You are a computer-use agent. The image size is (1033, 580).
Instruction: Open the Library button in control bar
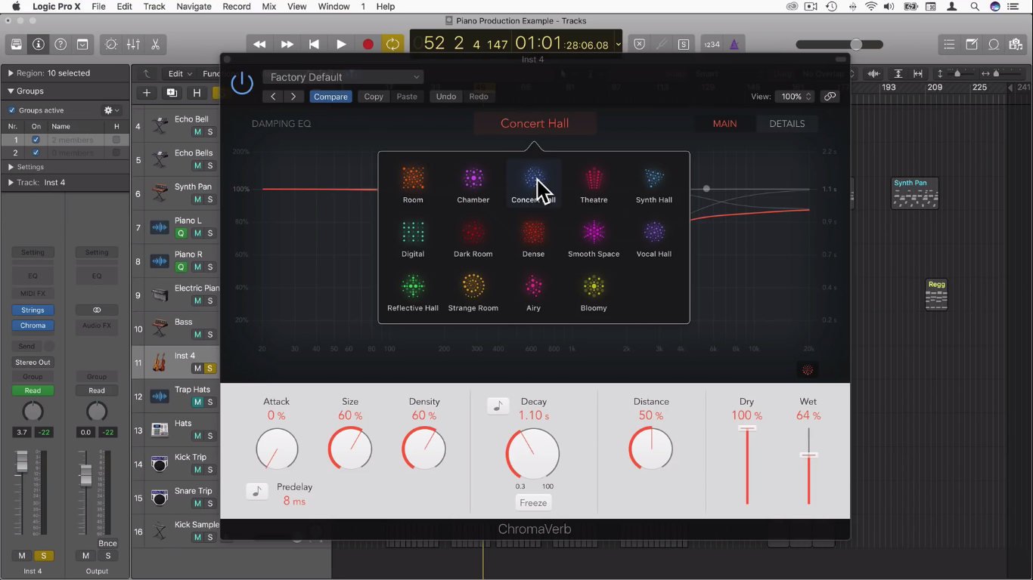(16, 45)
